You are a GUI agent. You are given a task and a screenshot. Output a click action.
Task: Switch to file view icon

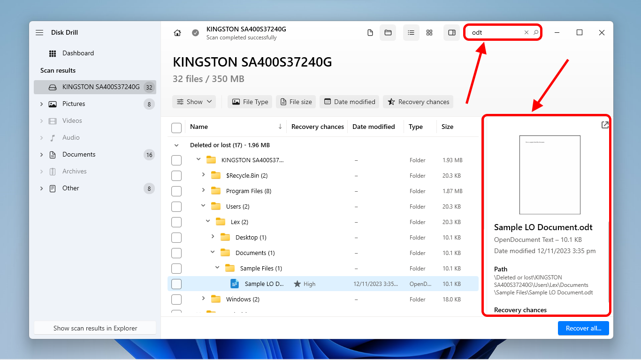click(370, 33)
